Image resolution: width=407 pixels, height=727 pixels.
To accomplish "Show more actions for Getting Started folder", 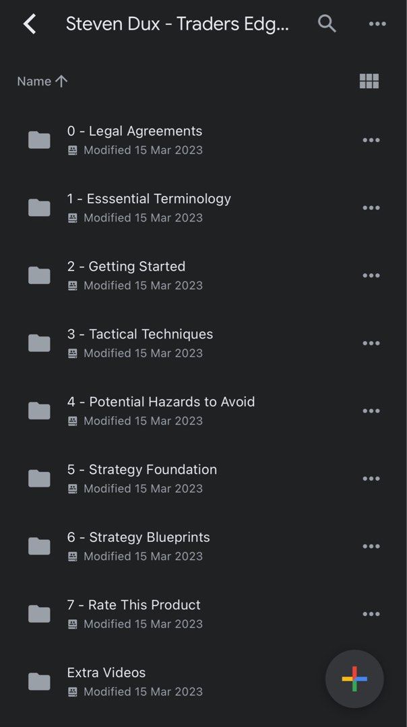I will tap(371, 275).
